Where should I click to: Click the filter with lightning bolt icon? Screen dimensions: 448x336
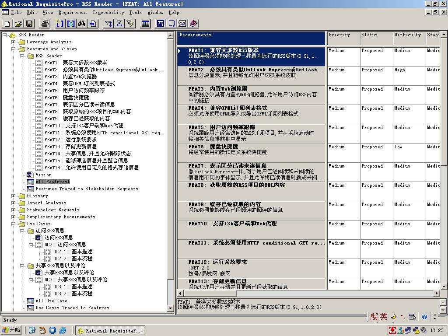pos(130,24)
